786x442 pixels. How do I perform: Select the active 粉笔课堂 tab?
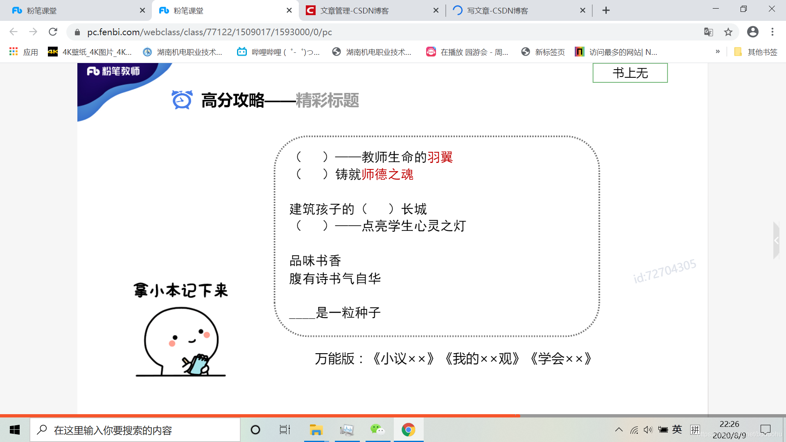tap(225, 11)
